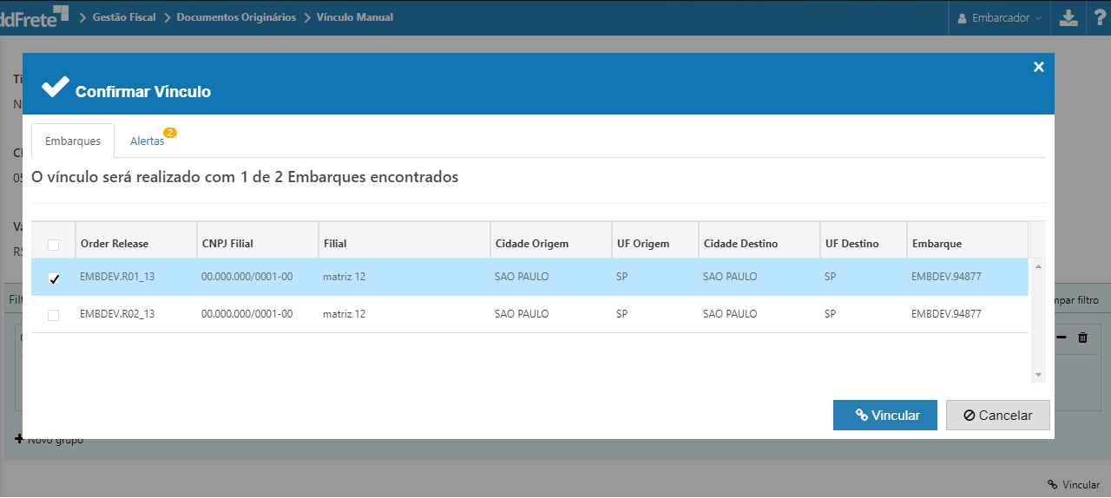
Task: Select the Embarques tab
Action: [73, 141]
